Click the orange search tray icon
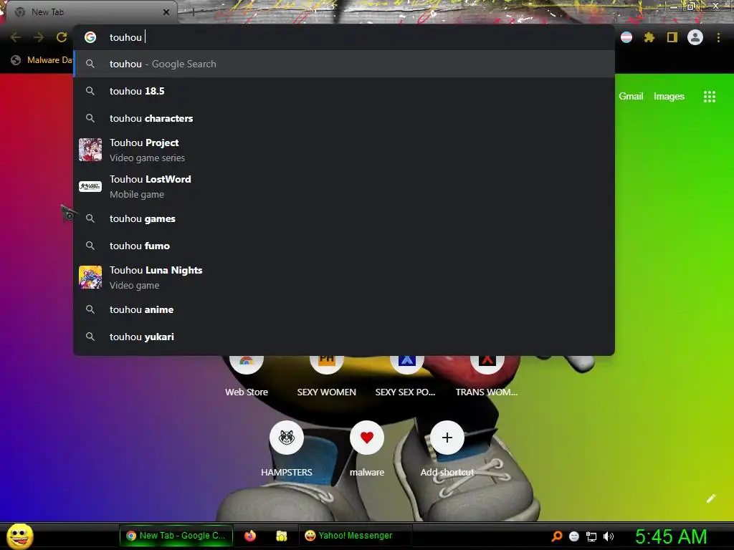 (557, 536)
